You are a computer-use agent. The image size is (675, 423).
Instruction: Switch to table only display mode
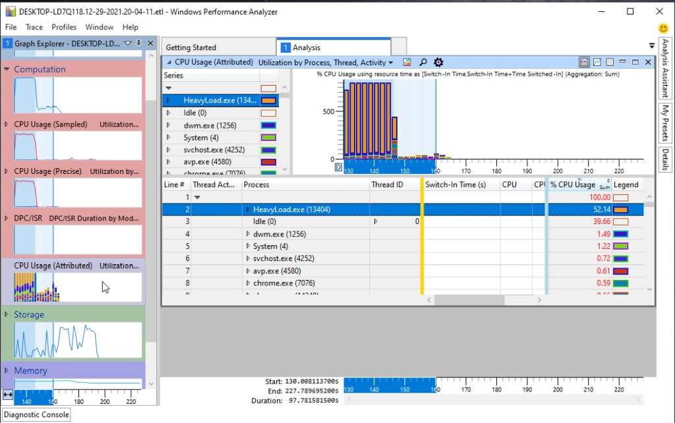pyautogui.click(x=610, y=63)
